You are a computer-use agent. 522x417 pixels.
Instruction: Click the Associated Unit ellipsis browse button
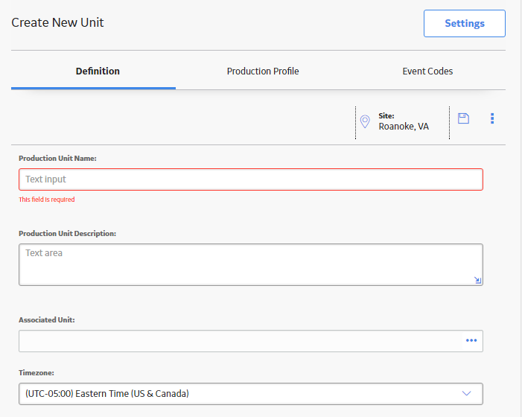pyautogui.click(x=471, y=340)
